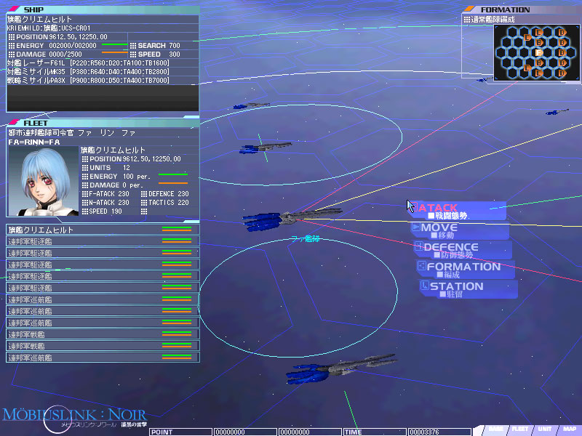Click the STATION command icon

click(x=424, y=286)
